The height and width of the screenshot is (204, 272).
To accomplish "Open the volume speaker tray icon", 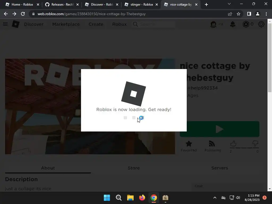I will click(x=238, y=198).
